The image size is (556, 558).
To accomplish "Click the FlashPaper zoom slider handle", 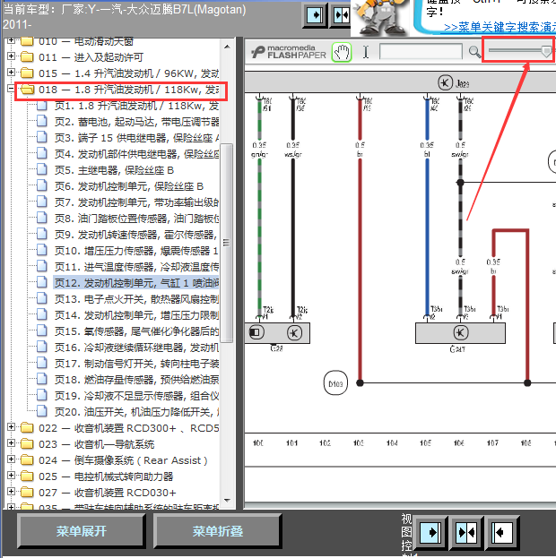I will coord(546,51).
